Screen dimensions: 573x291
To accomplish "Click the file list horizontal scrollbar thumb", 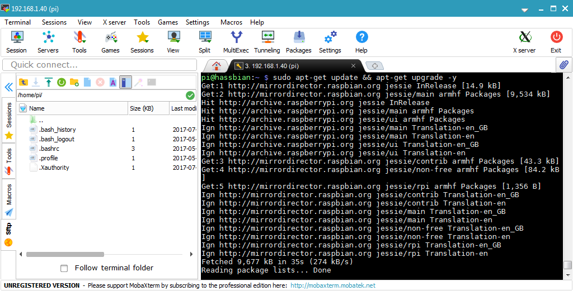I will coord(65,254).
